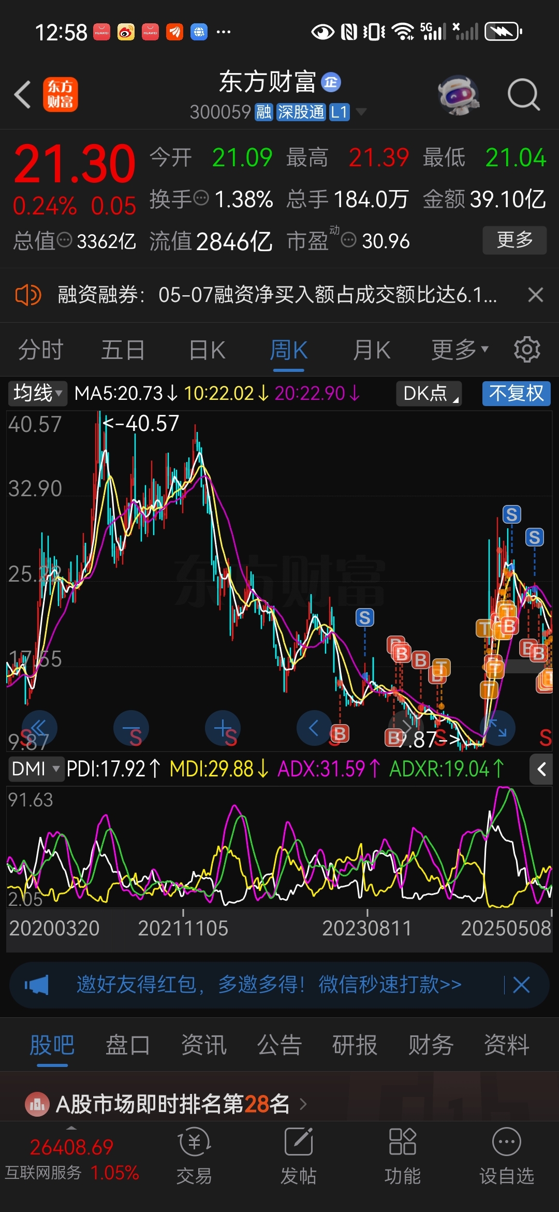Switch to the 分时 chart tab

pos(40,350)
